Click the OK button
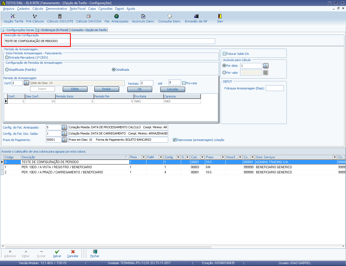Screen dimensions: 346x266 point(140,89)
